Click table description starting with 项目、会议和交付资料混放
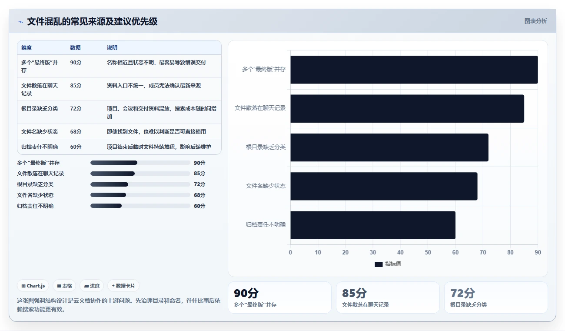The width and height of the screenshot is (565, 331). coord(162,113)
